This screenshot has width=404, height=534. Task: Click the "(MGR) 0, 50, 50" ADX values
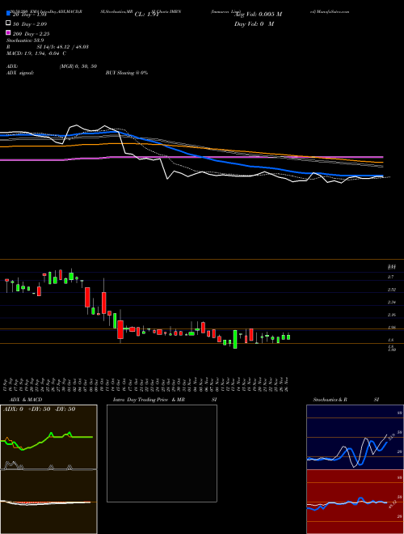[78, 66]
